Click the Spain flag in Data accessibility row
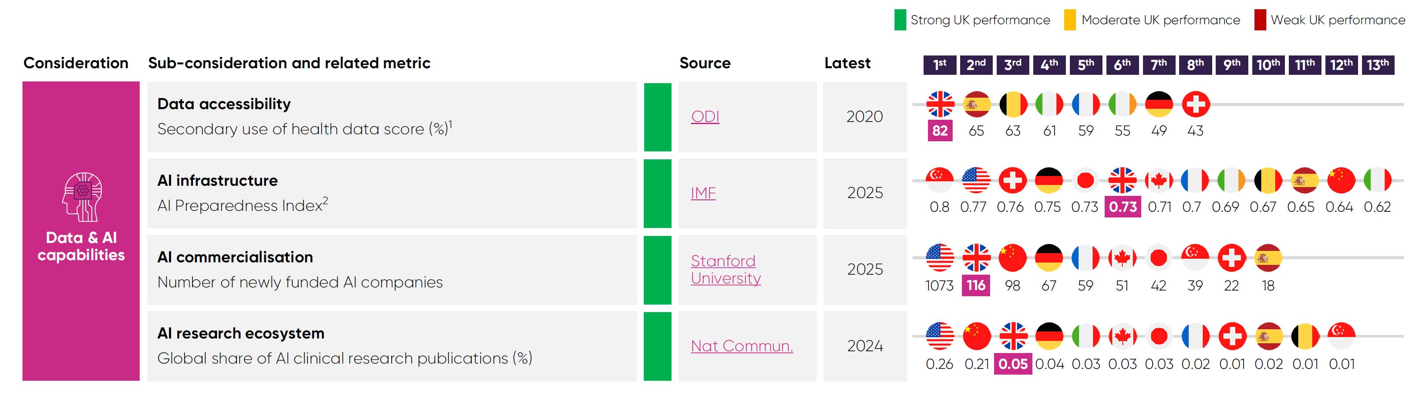This screenshot has width=1425, height=401. [976, 104]
